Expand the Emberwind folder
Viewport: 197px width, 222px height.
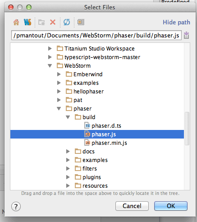tap(59, 74)
